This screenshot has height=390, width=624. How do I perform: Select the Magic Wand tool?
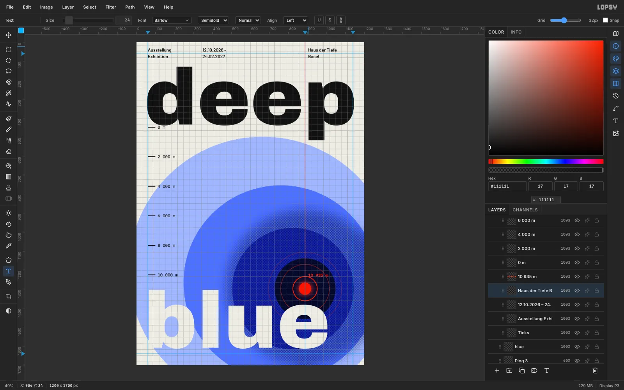pos(9,93)
